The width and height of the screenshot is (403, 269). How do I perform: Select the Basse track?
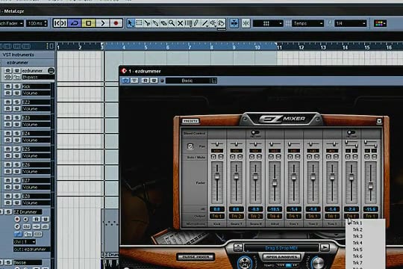click(x=27, y=262)
